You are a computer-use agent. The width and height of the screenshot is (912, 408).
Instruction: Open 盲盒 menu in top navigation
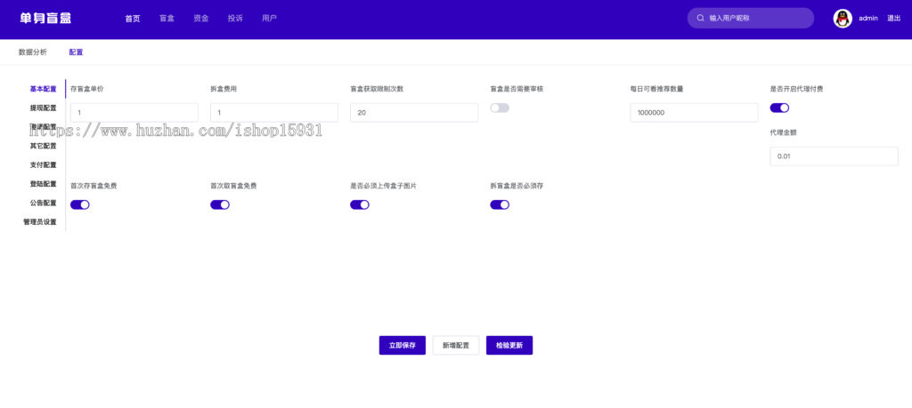click(x=167, y=19)
